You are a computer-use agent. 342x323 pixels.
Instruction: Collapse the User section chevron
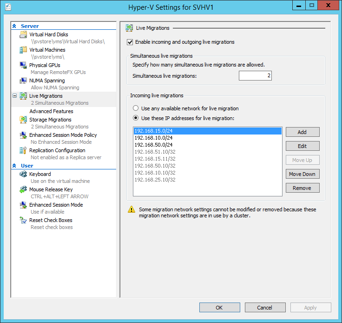coord(14,166)
